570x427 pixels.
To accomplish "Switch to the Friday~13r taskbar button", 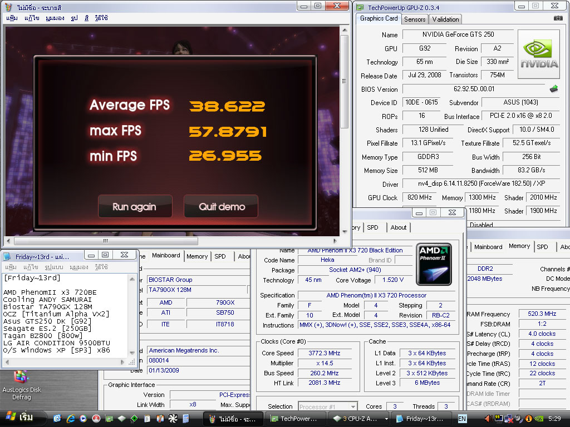I will [x=422, y=419].
